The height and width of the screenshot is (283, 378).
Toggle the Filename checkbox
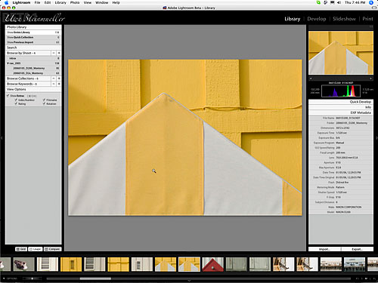(x=44, y=100)
